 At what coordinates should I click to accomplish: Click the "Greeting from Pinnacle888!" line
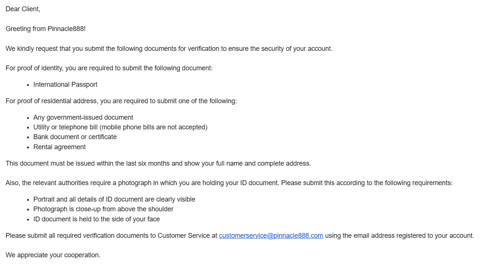(x=46, y=29)
